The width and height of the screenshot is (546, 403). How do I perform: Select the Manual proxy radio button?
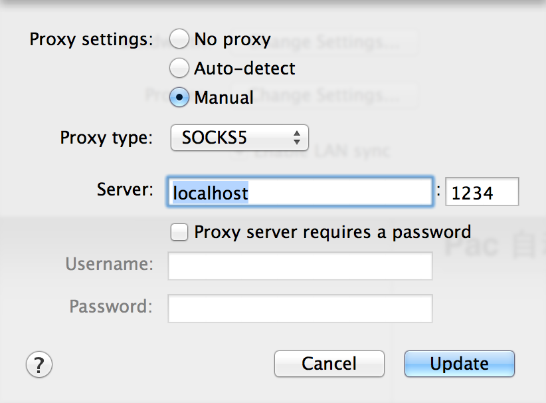click(179, 98)
